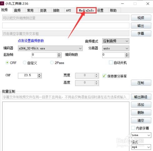The height and width of the screenshot is (151, 153).
Task: Click the 输出路径 button
Action: pyautogui.click(x=141, y=97)
